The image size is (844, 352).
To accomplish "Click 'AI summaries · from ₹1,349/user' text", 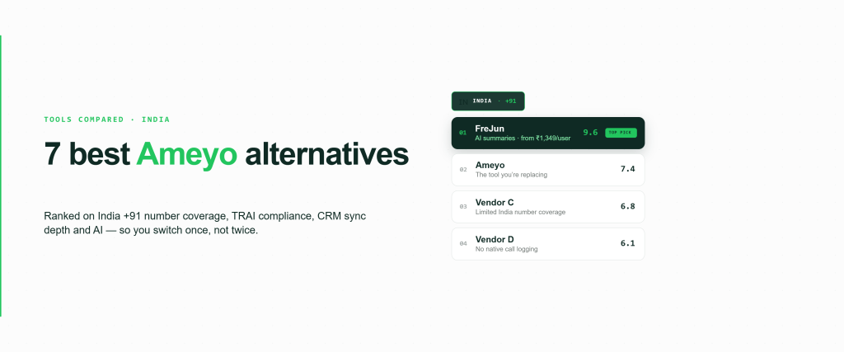I will [523, 138].
